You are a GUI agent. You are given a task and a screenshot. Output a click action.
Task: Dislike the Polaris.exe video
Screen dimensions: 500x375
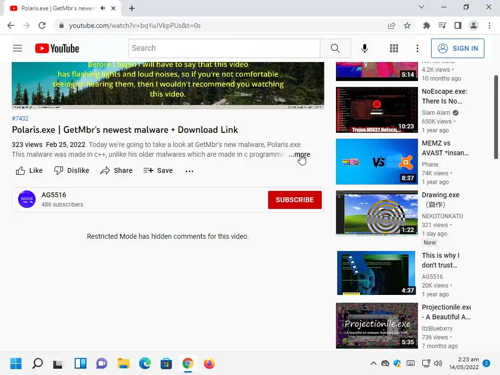(71, 170)
